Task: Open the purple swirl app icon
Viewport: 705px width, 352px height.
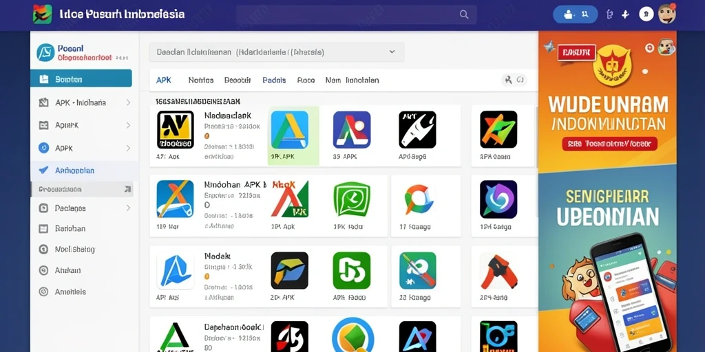Action: click(x=498, y=199)
